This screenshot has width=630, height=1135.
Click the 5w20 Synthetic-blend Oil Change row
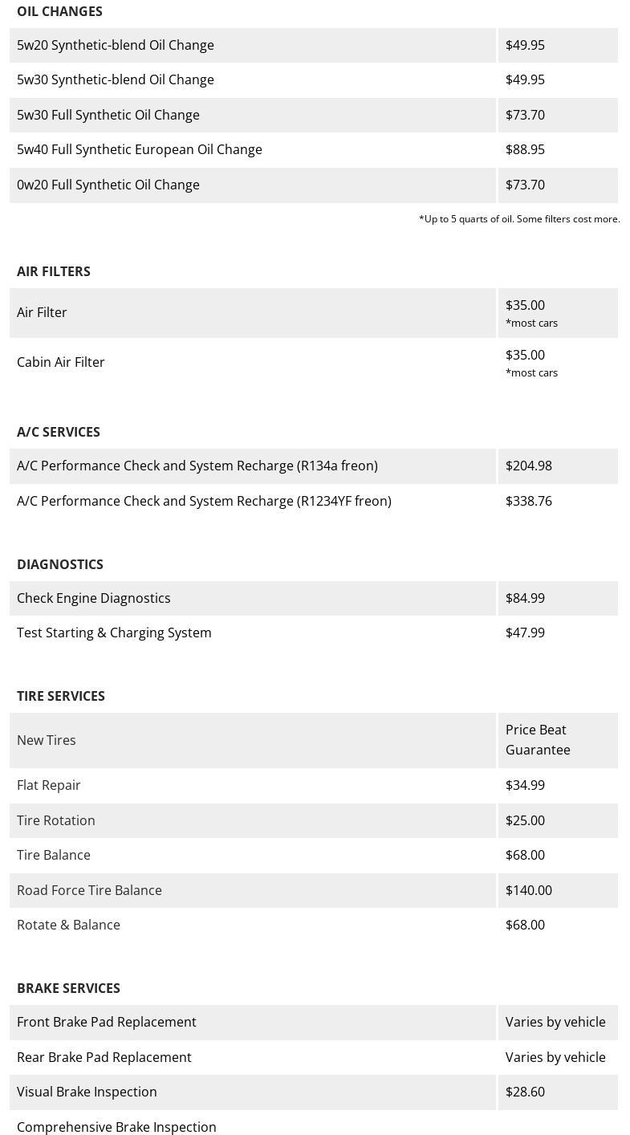(x=116, y=46)
